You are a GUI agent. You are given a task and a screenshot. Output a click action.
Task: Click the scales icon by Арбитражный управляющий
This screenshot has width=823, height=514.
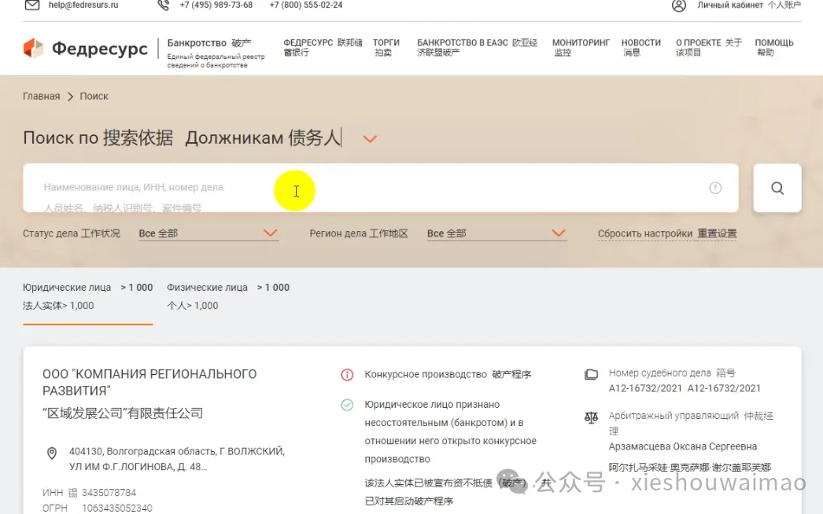coord(591,417)
